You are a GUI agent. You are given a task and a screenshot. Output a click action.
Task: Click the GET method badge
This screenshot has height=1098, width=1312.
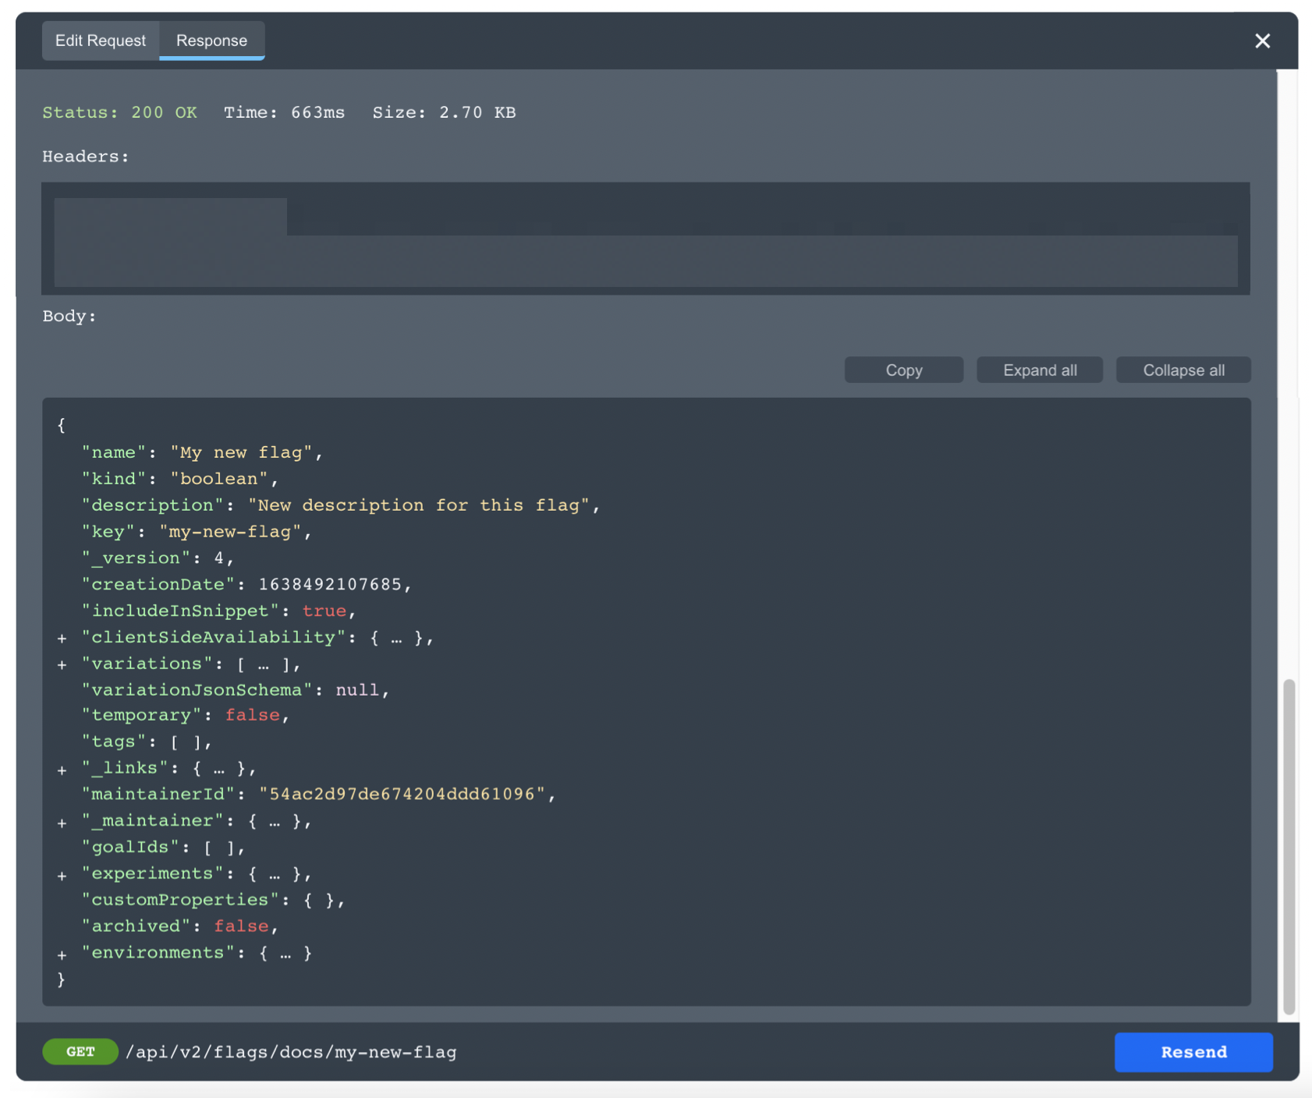click(80, 1051)
